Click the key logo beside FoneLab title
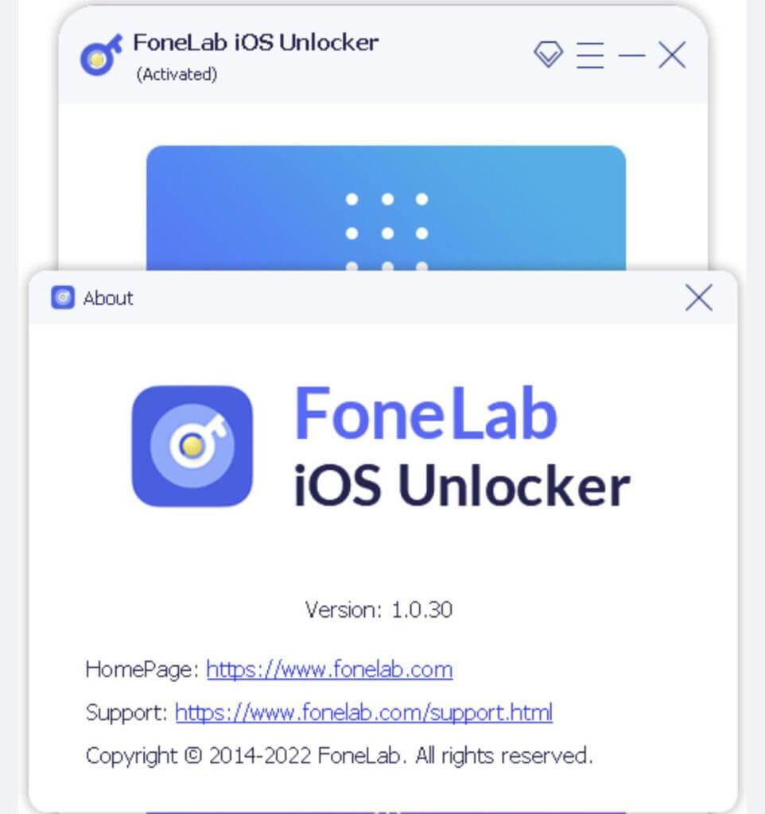This screenshot has width=765, height=814. (x=101, y=55)
